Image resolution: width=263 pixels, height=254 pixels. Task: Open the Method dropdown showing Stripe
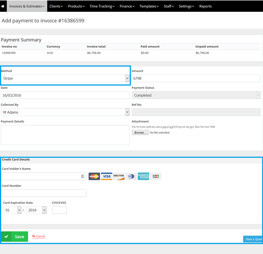pyautogui.click(x=65, y=78)
